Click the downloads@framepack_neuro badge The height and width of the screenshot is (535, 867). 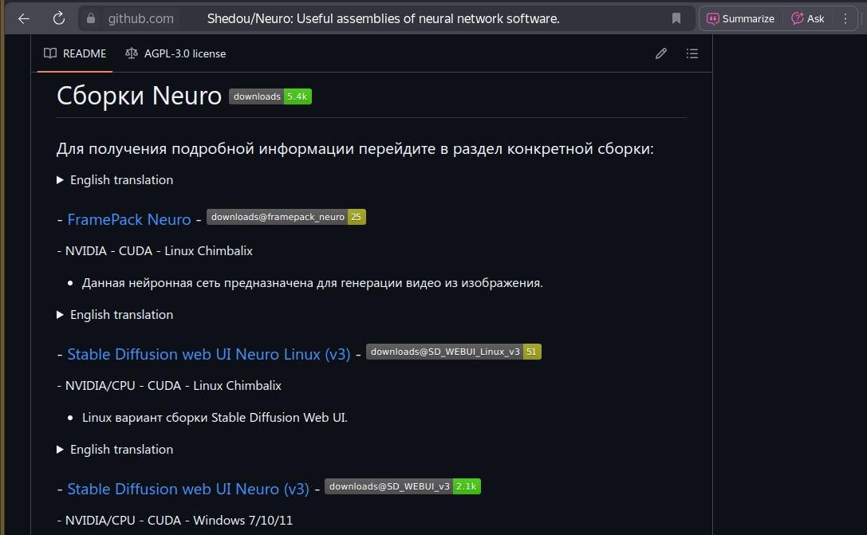pos(286,217)
